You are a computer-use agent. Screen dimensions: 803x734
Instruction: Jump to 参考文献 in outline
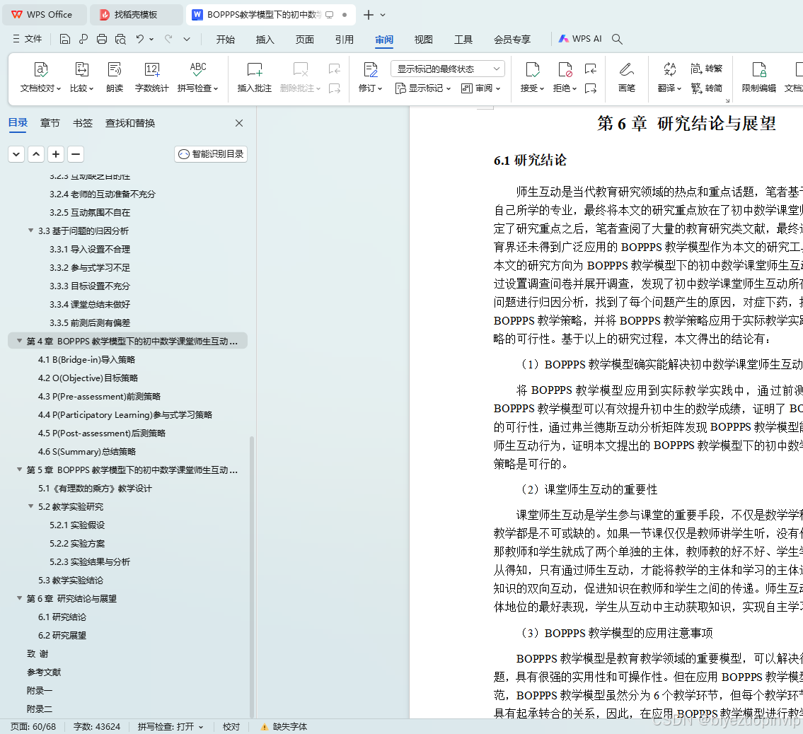point(44,672)
